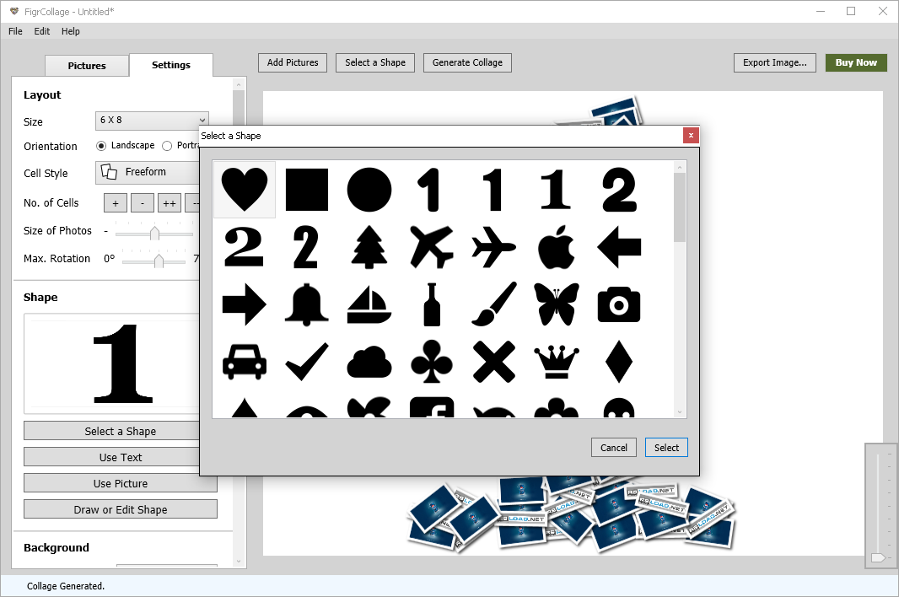Select the butterfly shape
The height and width of the screenshot is (597, 899).
click(x=556, y=304)
